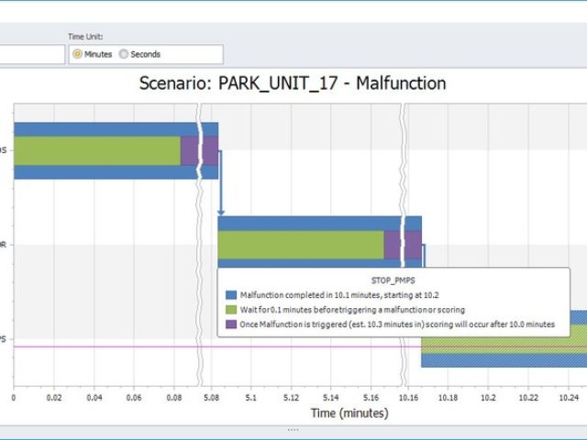Click the 0.02 axis tick label

point(54,397)
